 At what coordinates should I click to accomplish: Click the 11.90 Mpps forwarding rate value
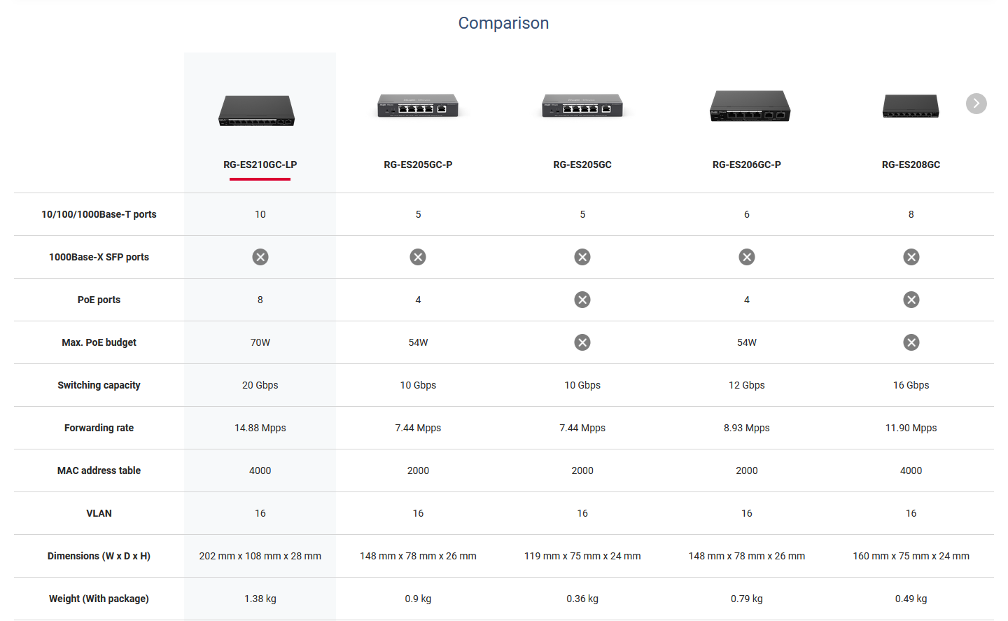coord(911,428)
